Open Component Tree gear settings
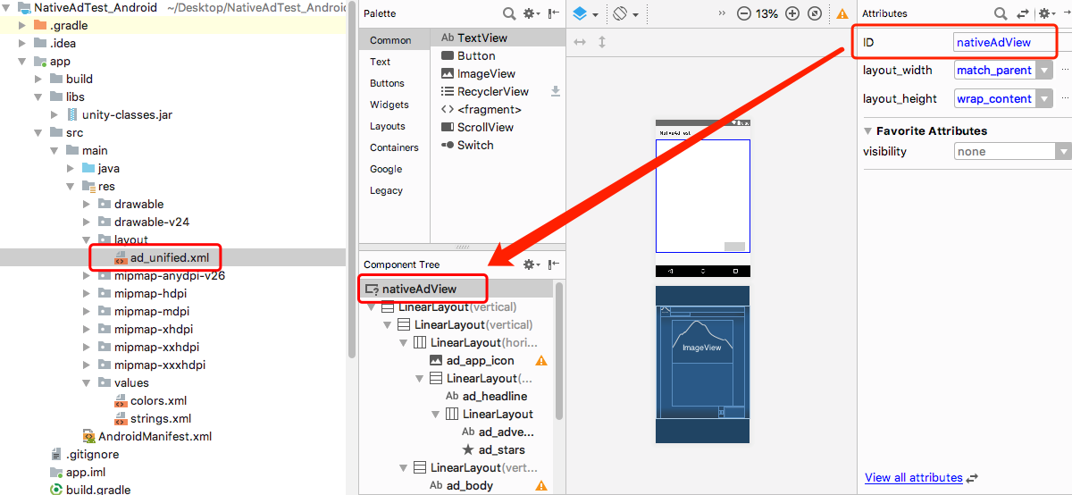The image size is (1072, 495). click(532, 264)
